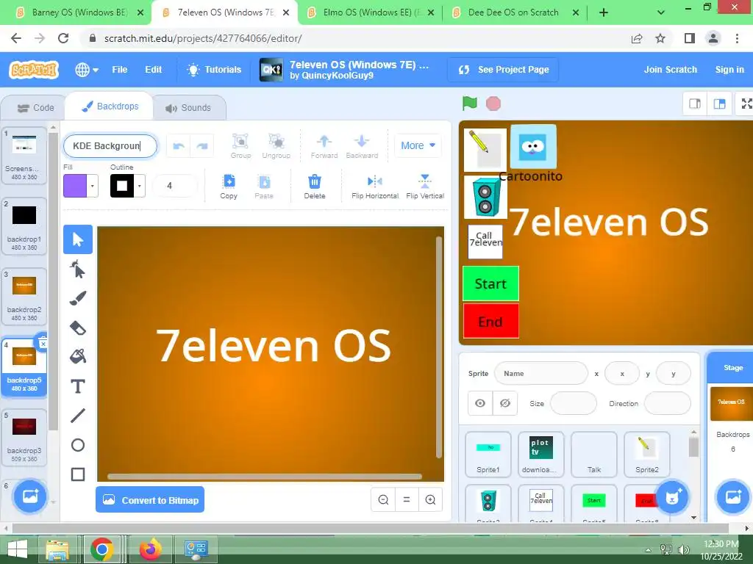
Task: Open the More dropdown
Action: tap(418, 145)
